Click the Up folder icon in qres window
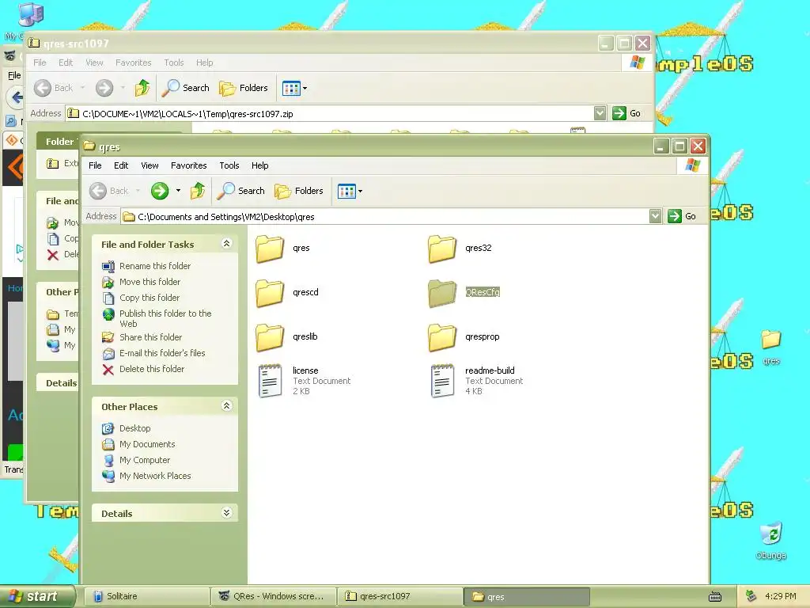 [197, 191]
